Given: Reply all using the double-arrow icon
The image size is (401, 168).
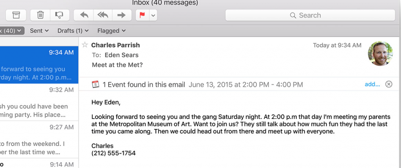Looking at the screenshot, I should (103, 15).
